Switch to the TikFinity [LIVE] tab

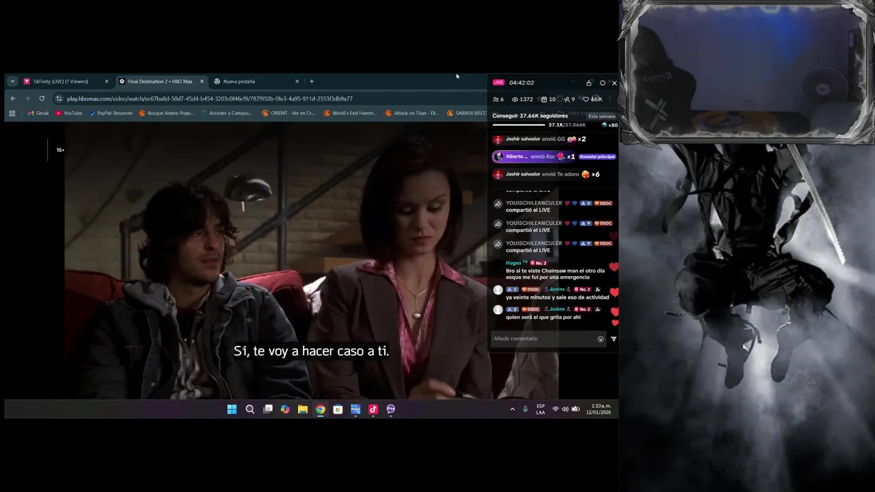pyautogui.click(x=65, y=81)
